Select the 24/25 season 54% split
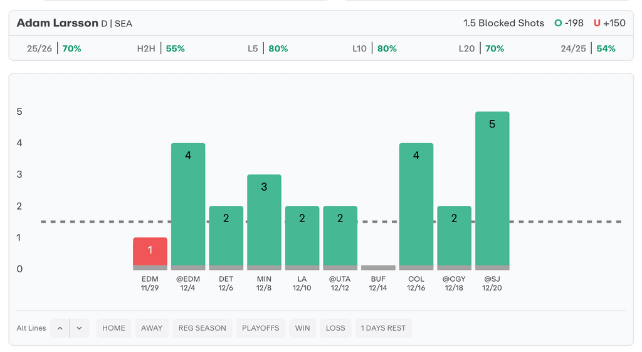 point(588,48)
